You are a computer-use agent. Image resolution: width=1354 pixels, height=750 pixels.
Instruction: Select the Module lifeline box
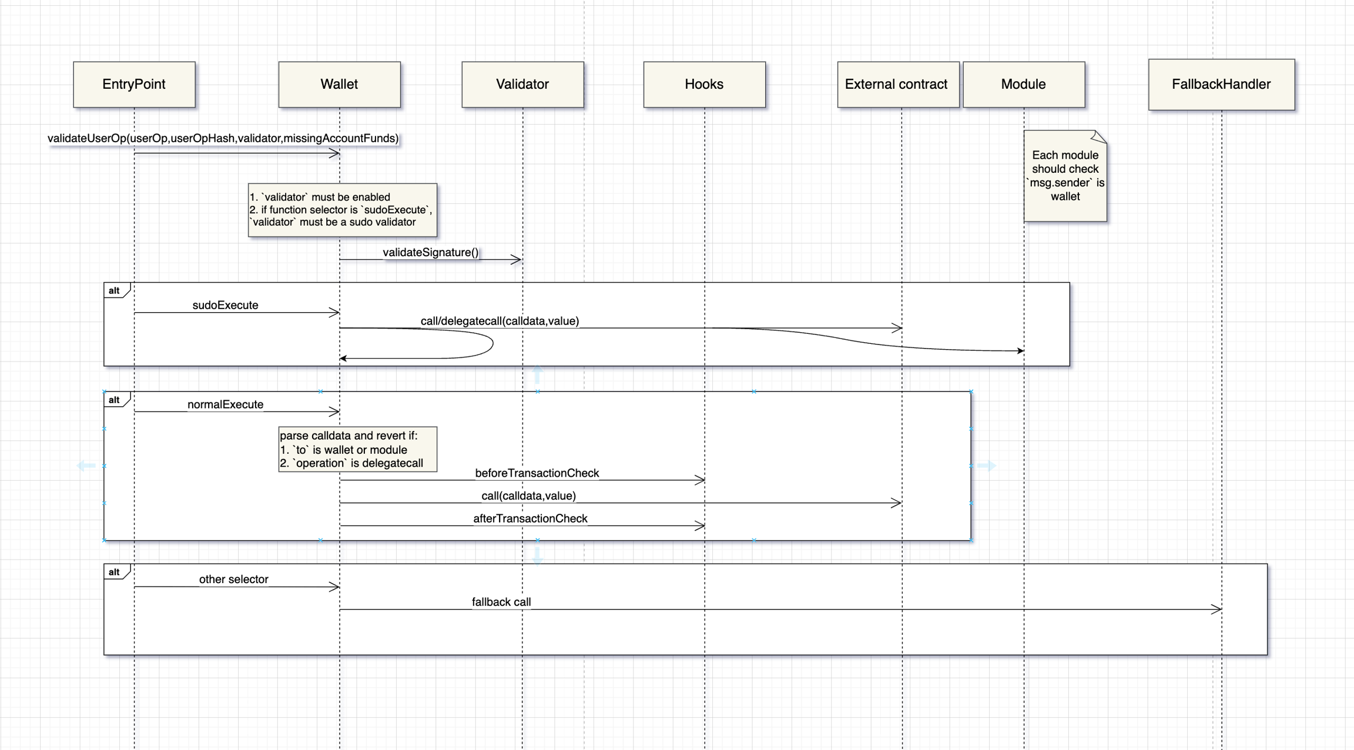click(1023, 85)
